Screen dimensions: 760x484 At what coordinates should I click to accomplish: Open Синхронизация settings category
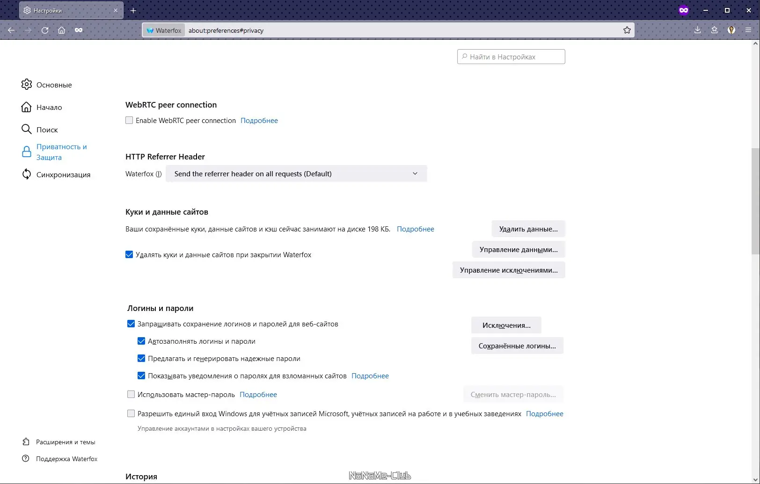coord(56,174)
